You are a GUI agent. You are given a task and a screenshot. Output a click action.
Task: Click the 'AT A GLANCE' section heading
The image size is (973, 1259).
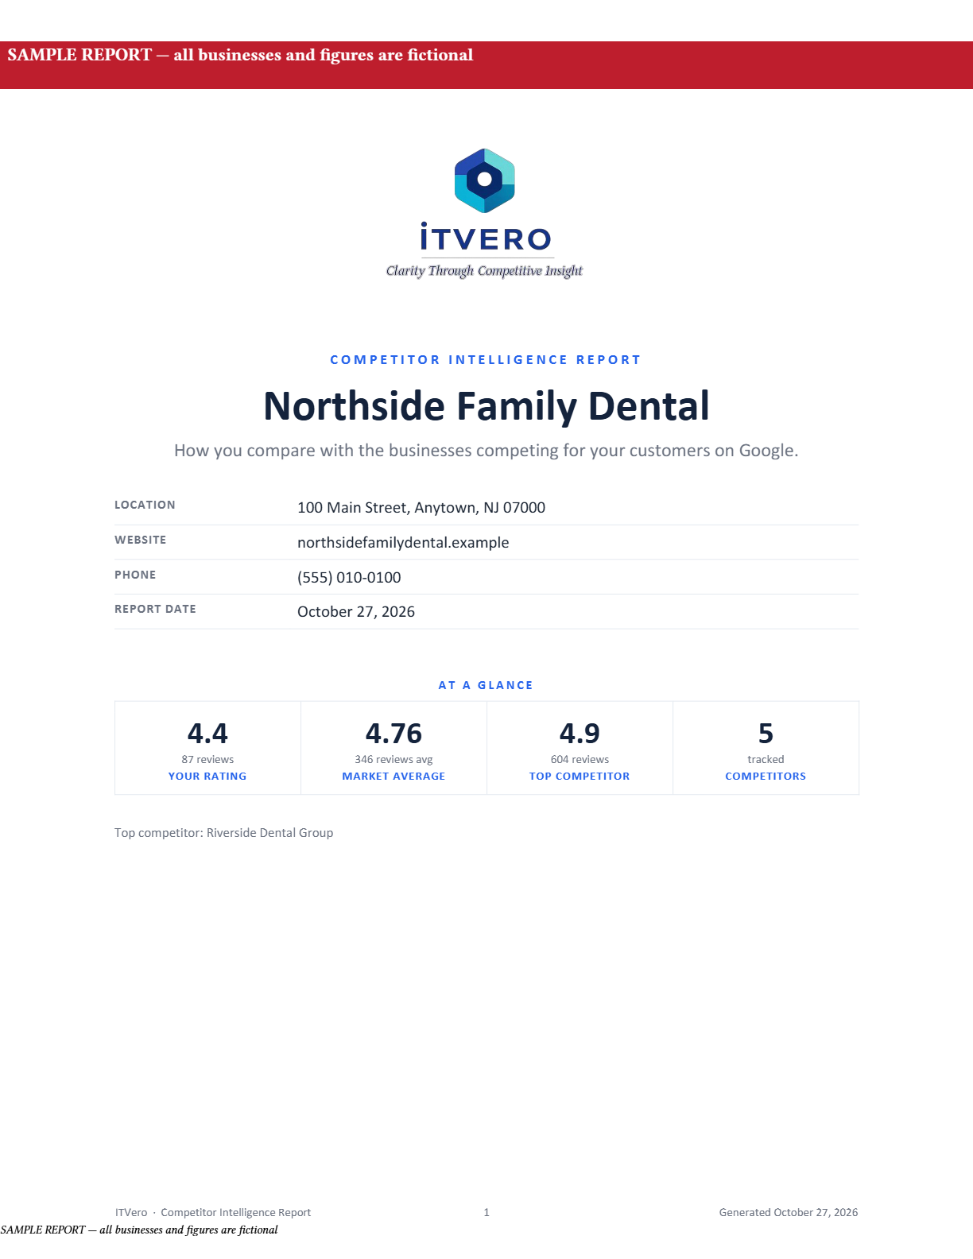pos(486,685)
